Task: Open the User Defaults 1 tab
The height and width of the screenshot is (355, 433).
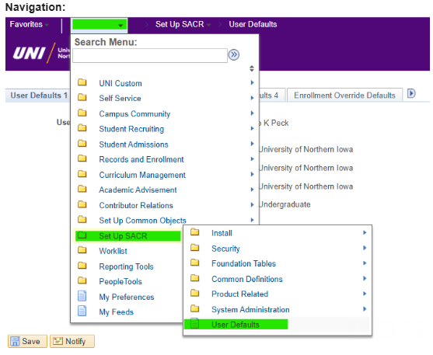Action: tap(38, 96)
